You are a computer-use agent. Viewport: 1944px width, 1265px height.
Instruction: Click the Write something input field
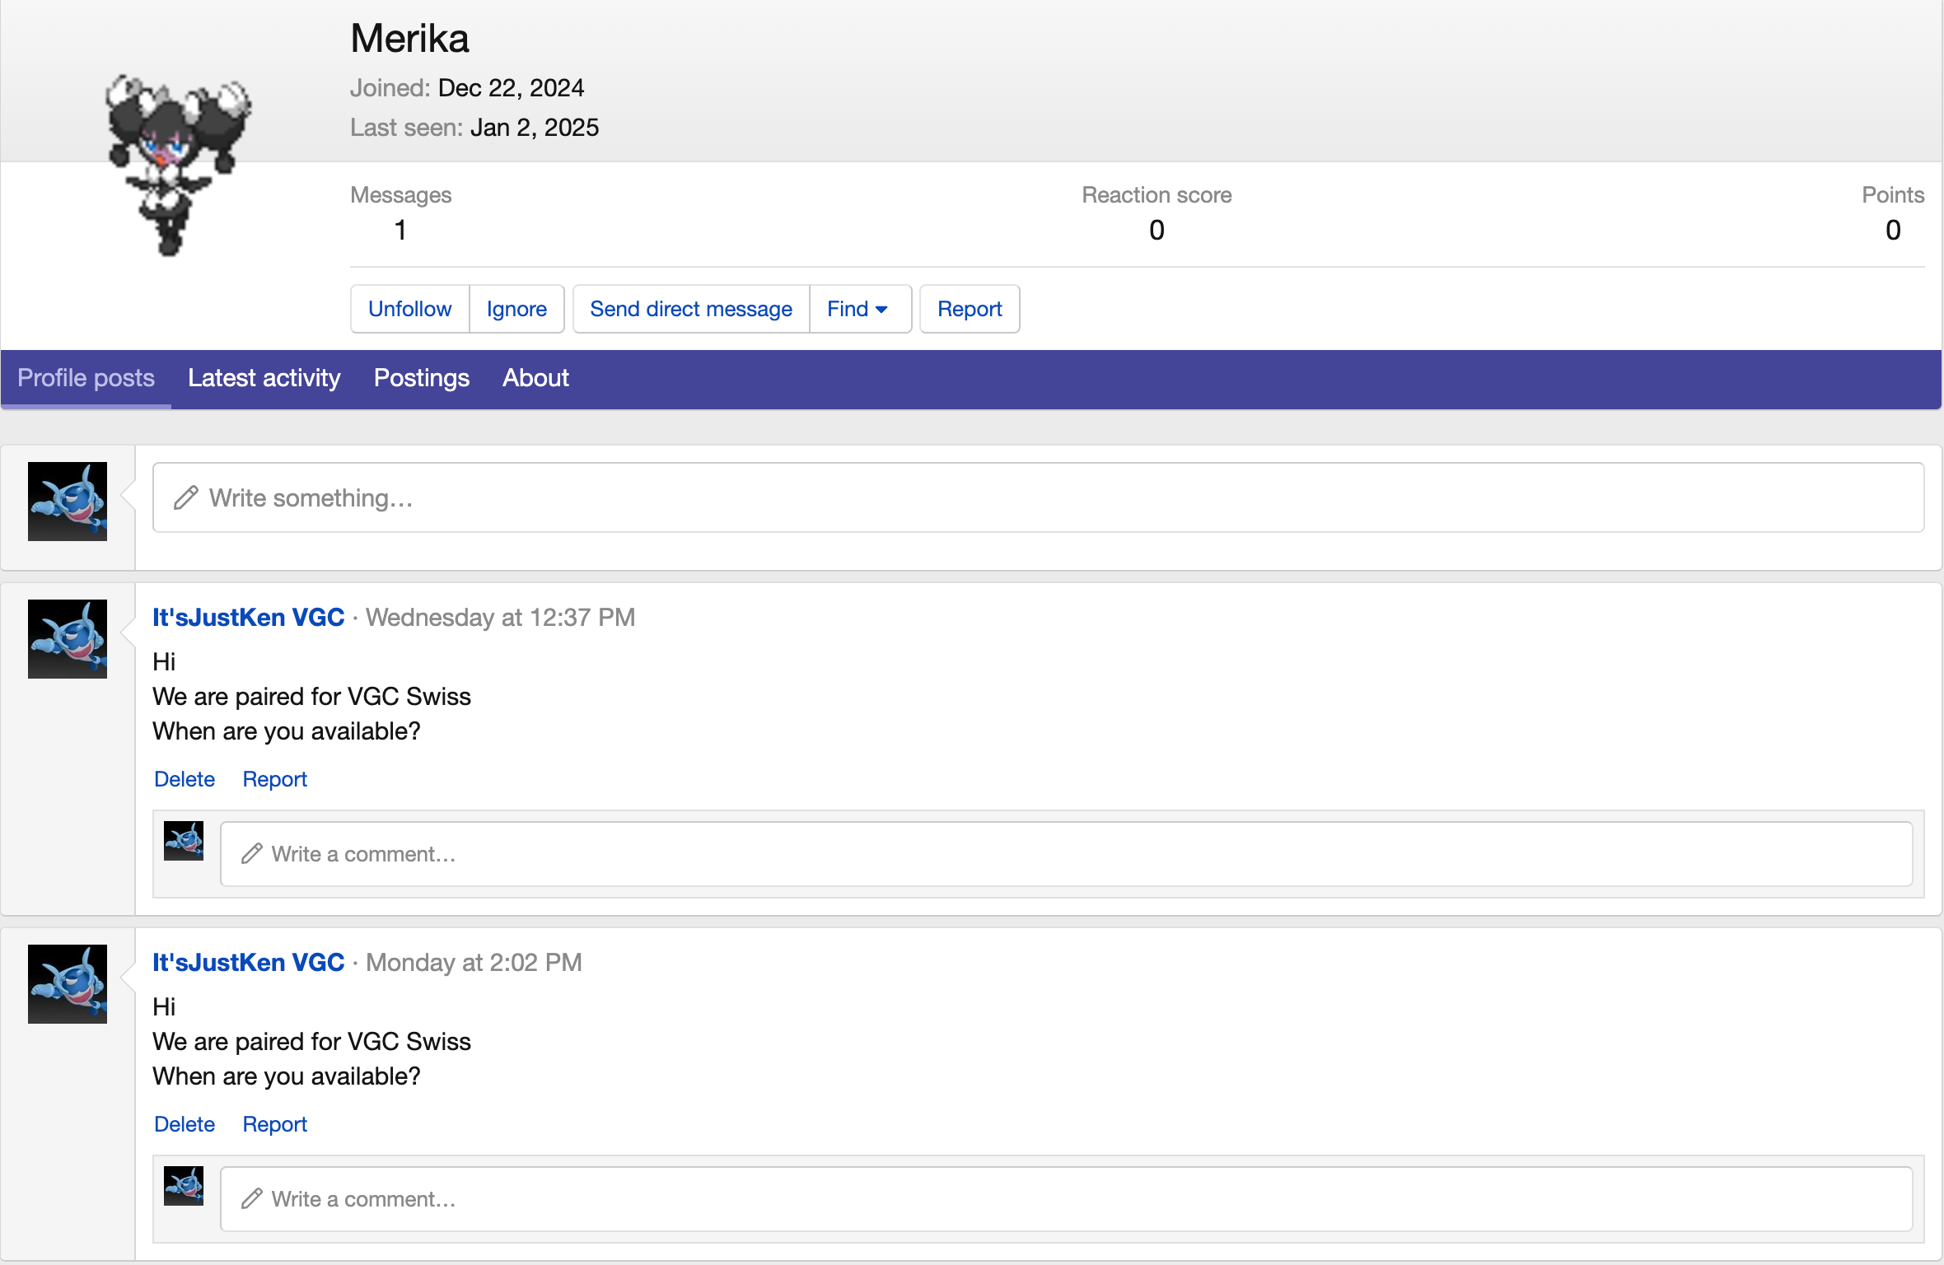click(x=1038, y=497)
